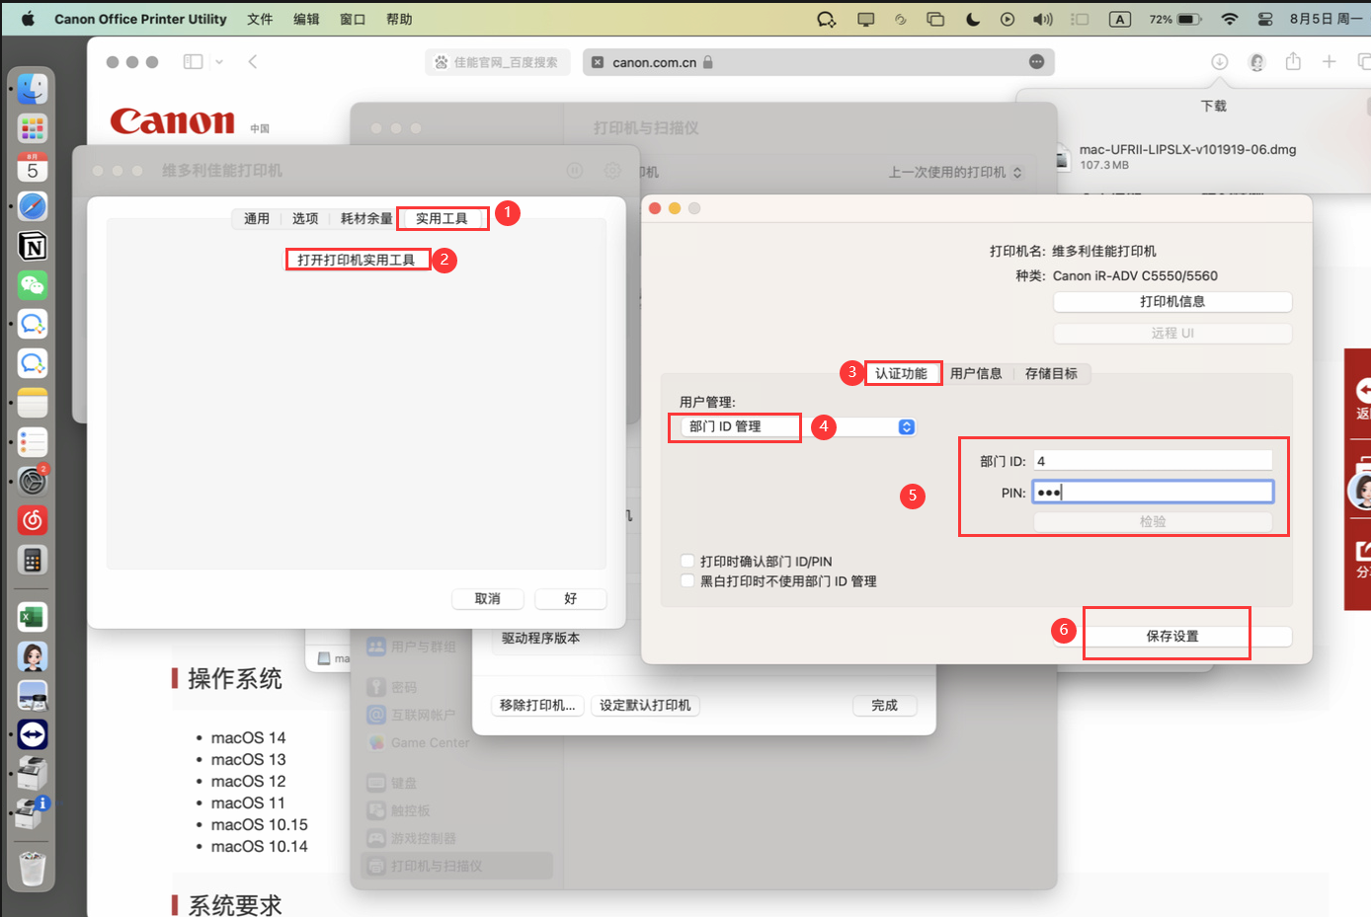Open Safari sidebar toggle icon
Screen dimensions: 1371x917
[x=193, y=62]
